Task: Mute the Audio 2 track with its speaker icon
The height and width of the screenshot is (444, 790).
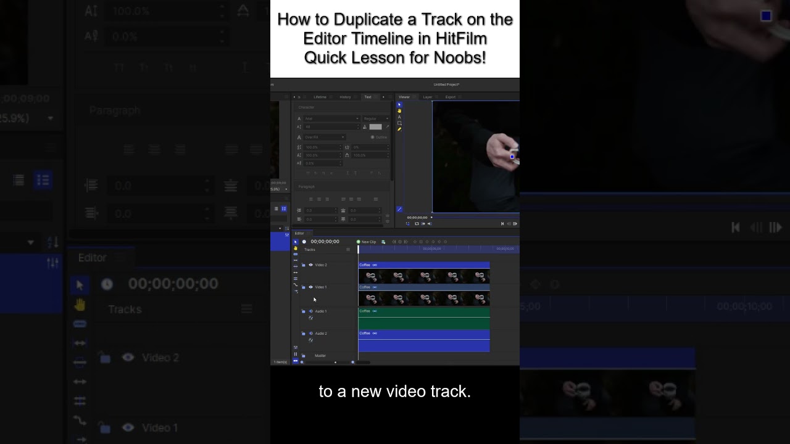Action: [x=310, y=334]
